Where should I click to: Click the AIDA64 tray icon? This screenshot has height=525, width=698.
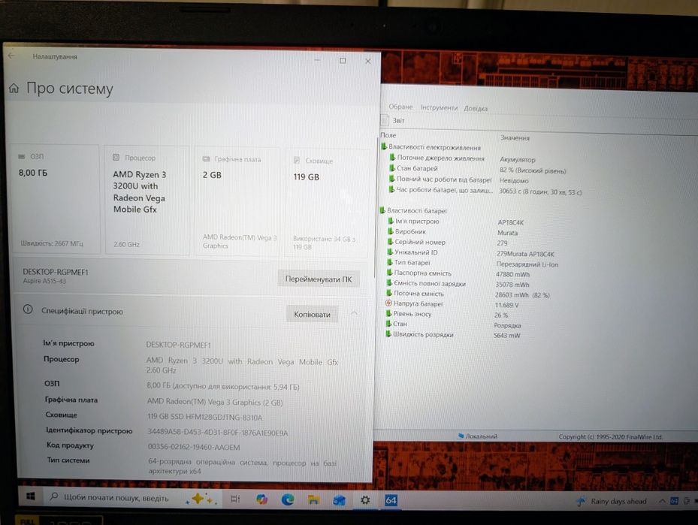tap(674, 501)
